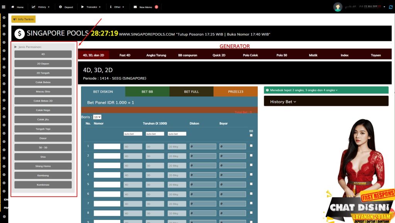Switch to Taysen tab
The height and width of the screenshot is (223, 395).
point(376,55)
